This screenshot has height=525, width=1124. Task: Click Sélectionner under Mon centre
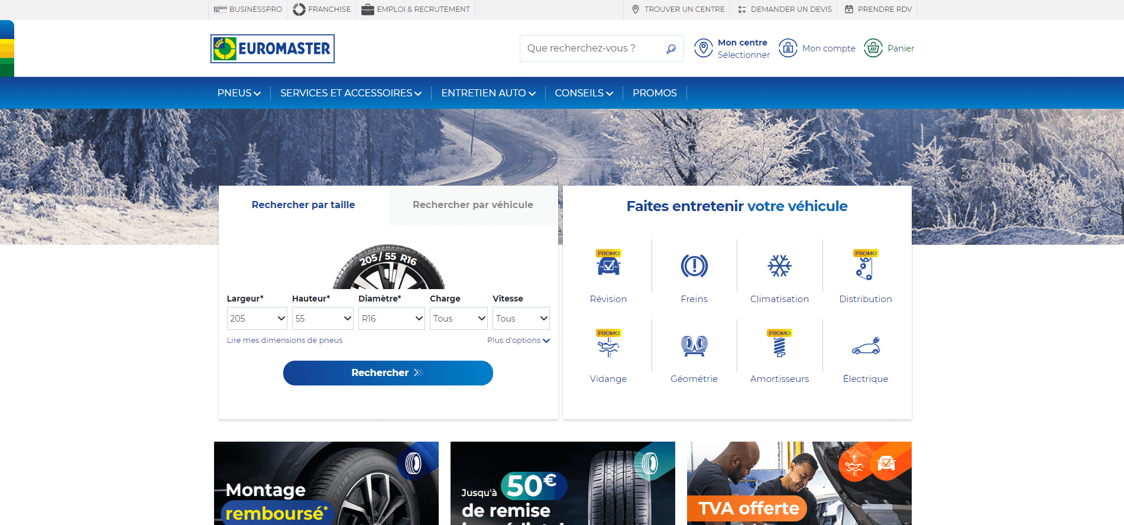744,55
